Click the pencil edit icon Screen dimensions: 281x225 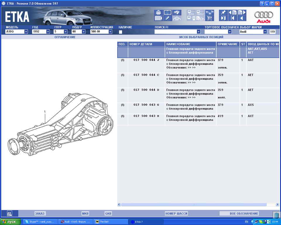167,18
